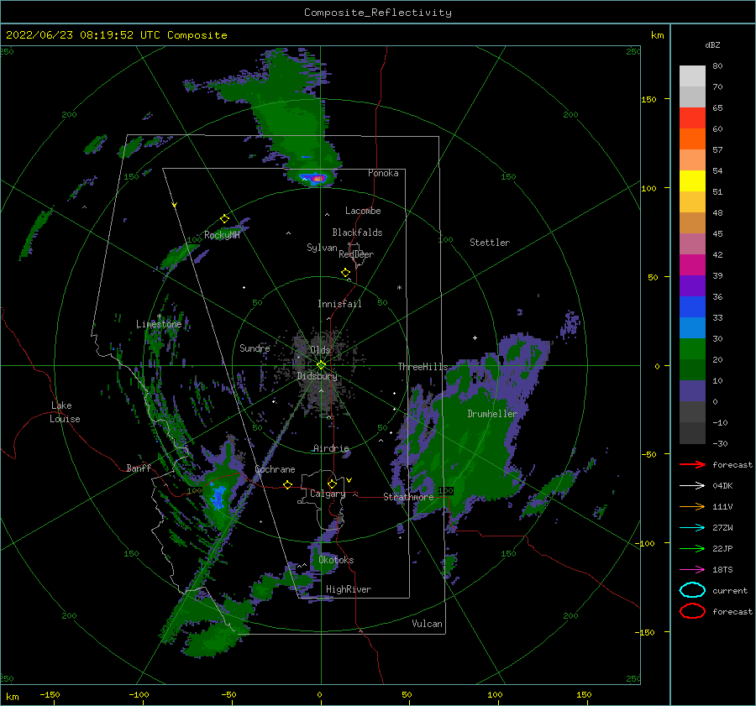Select the orange 111V arrow legend entry
Viewport: 756px width, 706px height.
click(692, 506)
